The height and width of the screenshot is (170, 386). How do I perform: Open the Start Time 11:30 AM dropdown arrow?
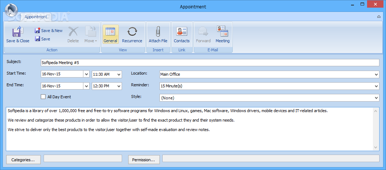(119, 74)
